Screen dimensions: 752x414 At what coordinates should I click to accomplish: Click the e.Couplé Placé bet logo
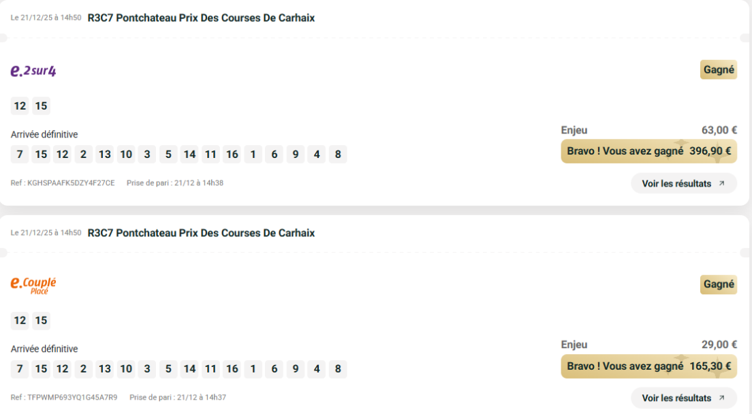(x=33, y=285)
